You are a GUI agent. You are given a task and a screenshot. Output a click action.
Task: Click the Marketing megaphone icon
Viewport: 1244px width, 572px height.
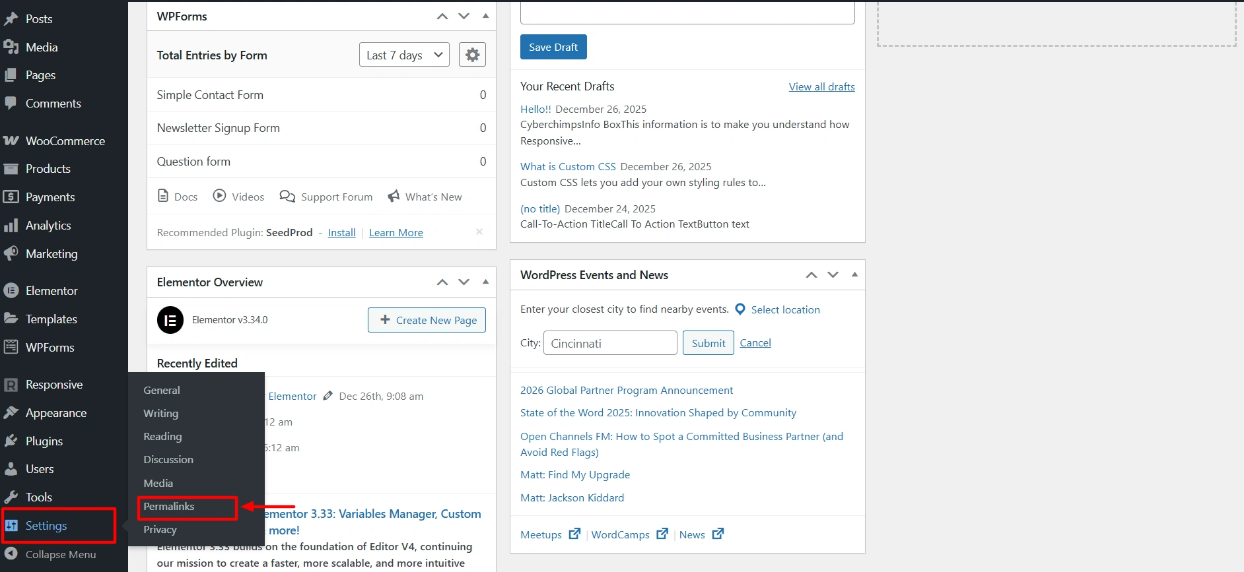pyautogui.click(x=11, y=253)
